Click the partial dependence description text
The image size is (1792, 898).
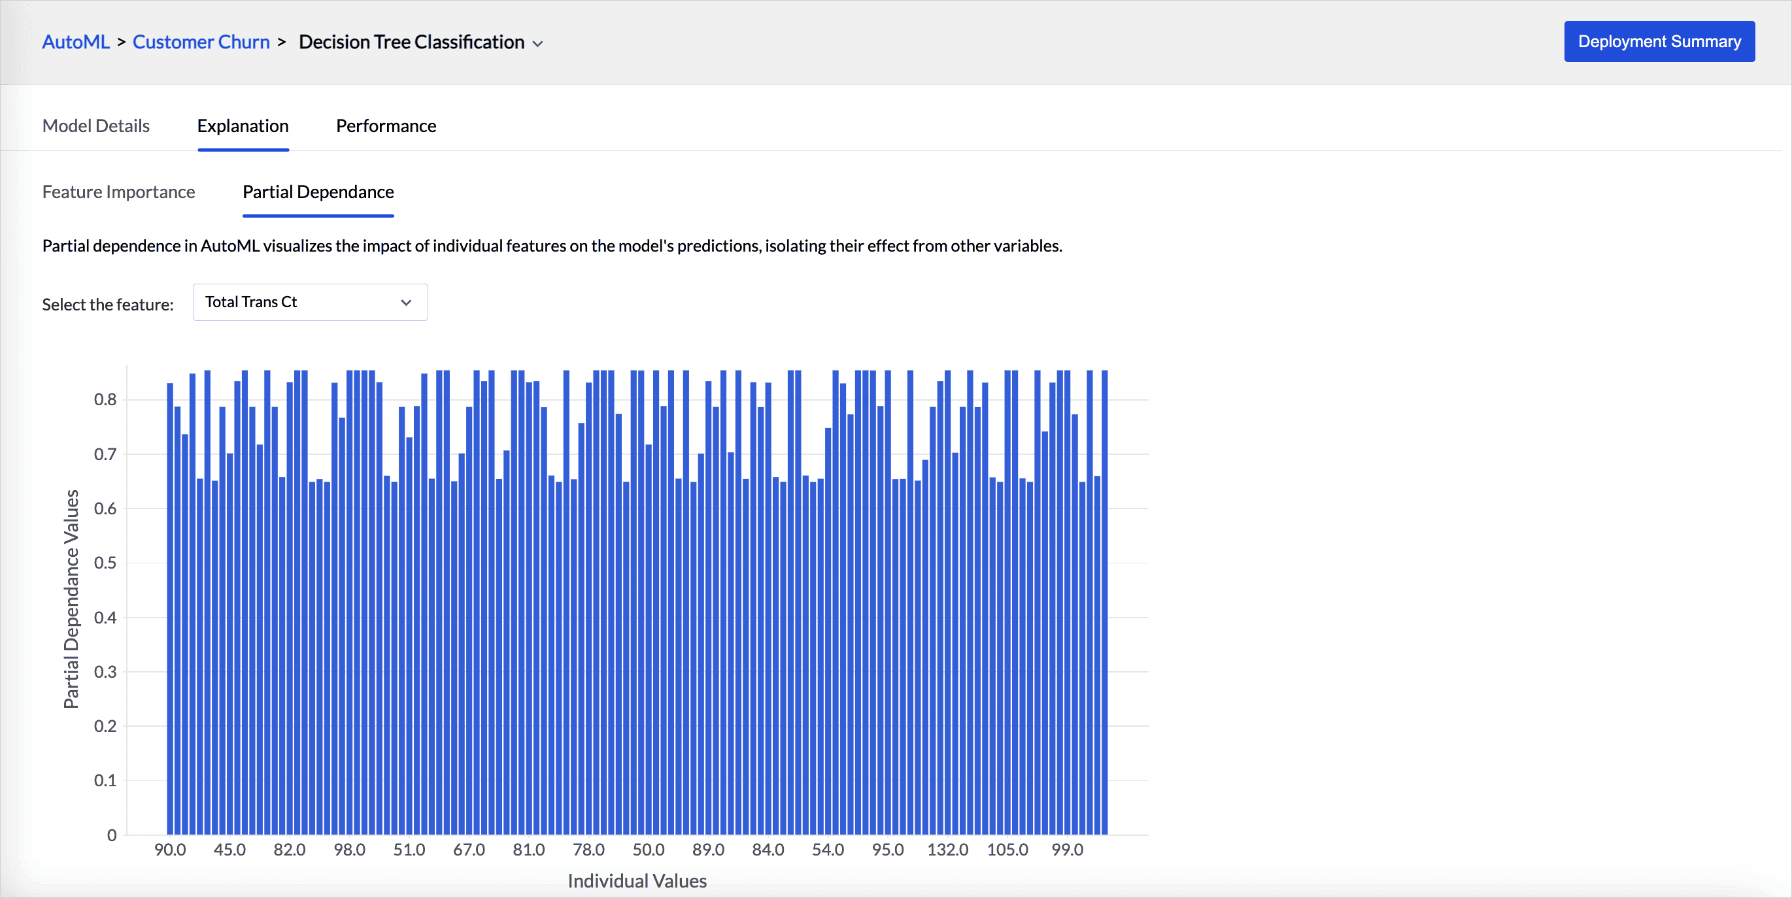pyautogui.click(x=552, y=246)
